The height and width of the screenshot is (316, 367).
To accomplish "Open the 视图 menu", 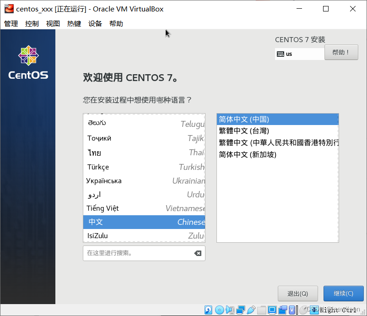I will click(x=53, y=23).
